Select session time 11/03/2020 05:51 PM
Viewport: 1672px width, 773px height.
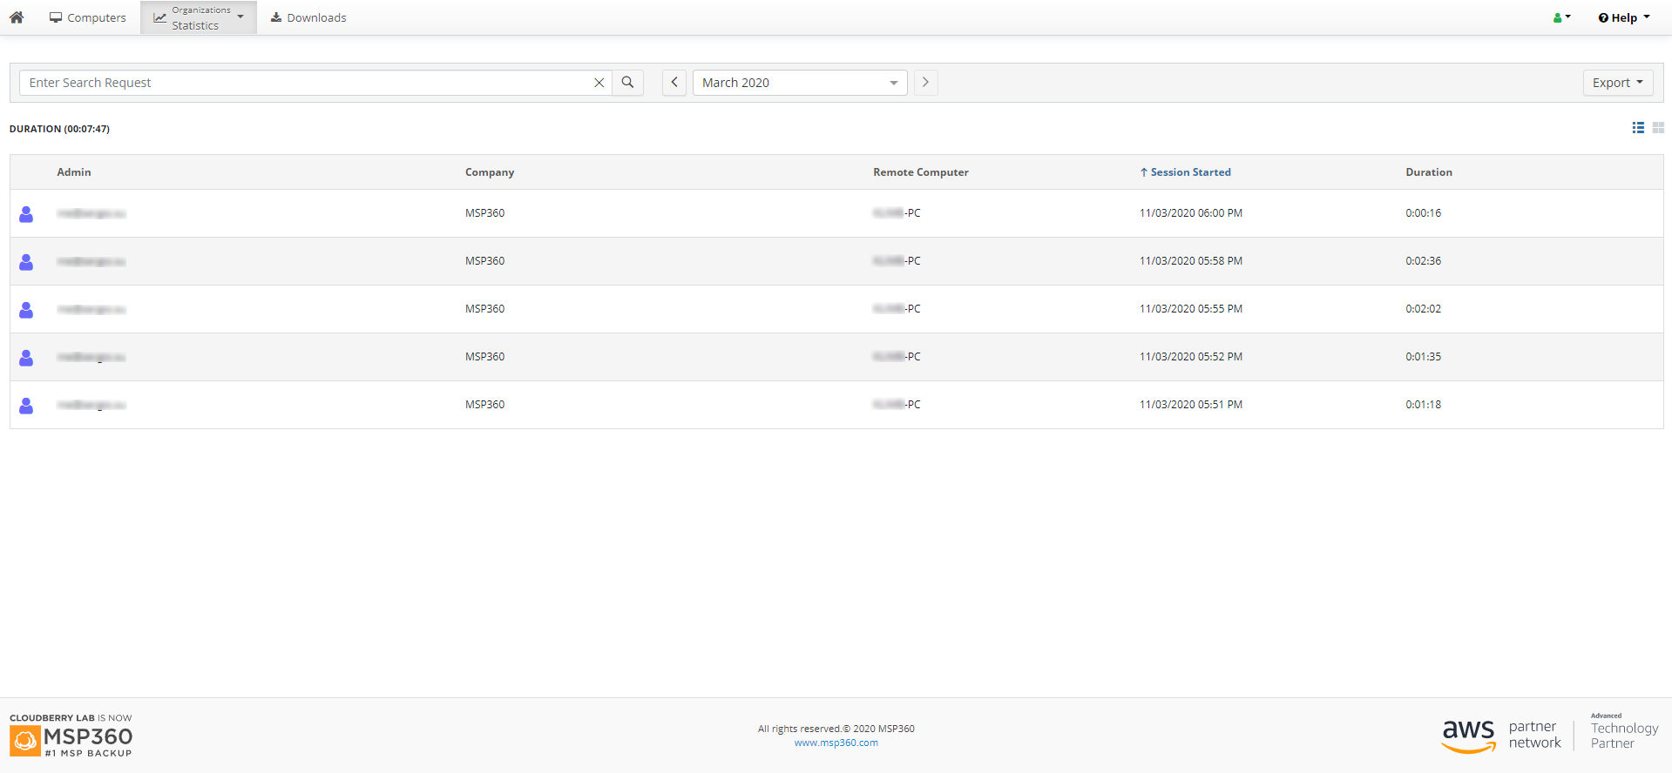(x=1191, y=405)
